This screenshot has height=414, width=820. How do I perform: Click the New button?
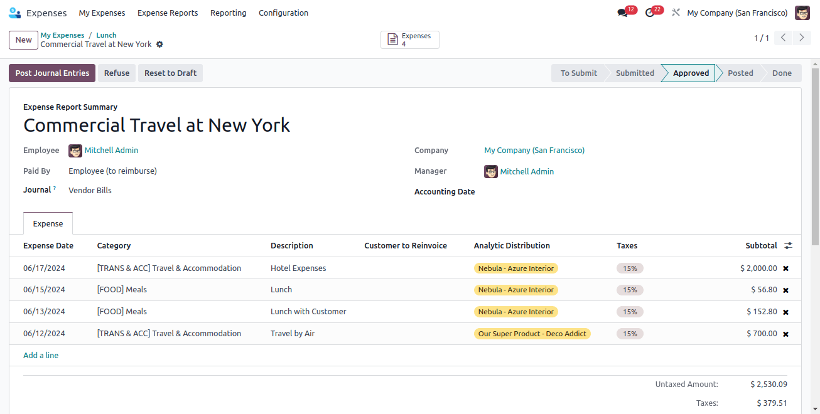23,40
